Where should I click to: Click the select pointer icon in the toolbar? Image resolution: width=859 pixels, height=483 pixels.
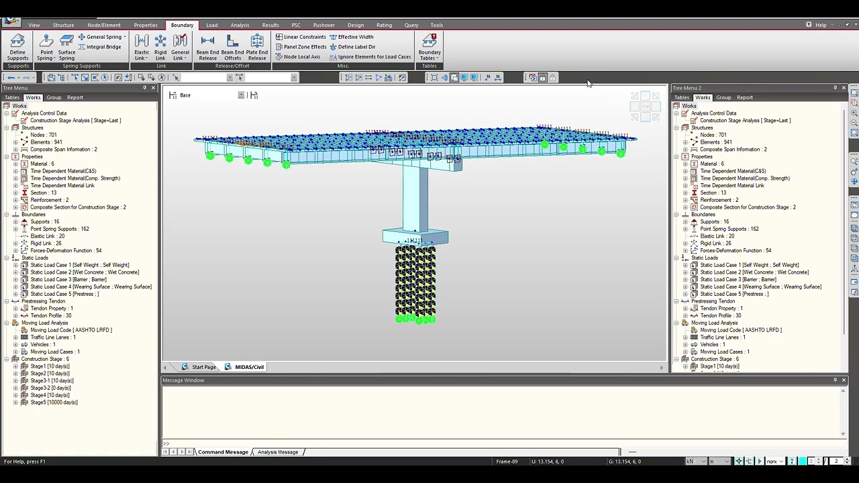176,78
